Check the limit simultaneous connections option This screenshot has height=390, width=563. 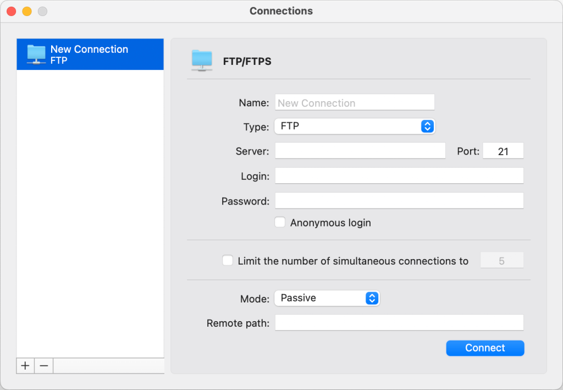228,260
